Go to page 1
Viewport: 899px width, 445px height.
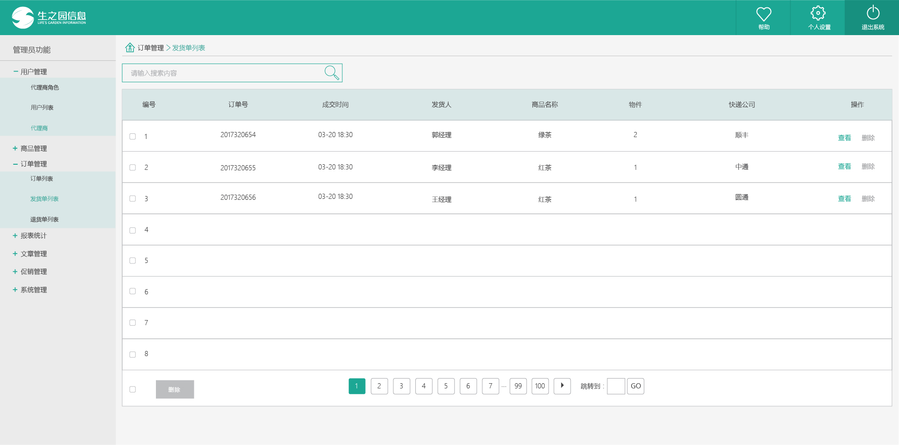[x=357, y=386]
